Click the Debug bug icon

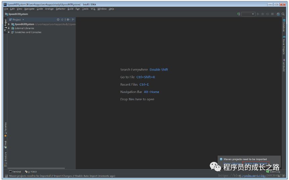[x=262, y=14]
